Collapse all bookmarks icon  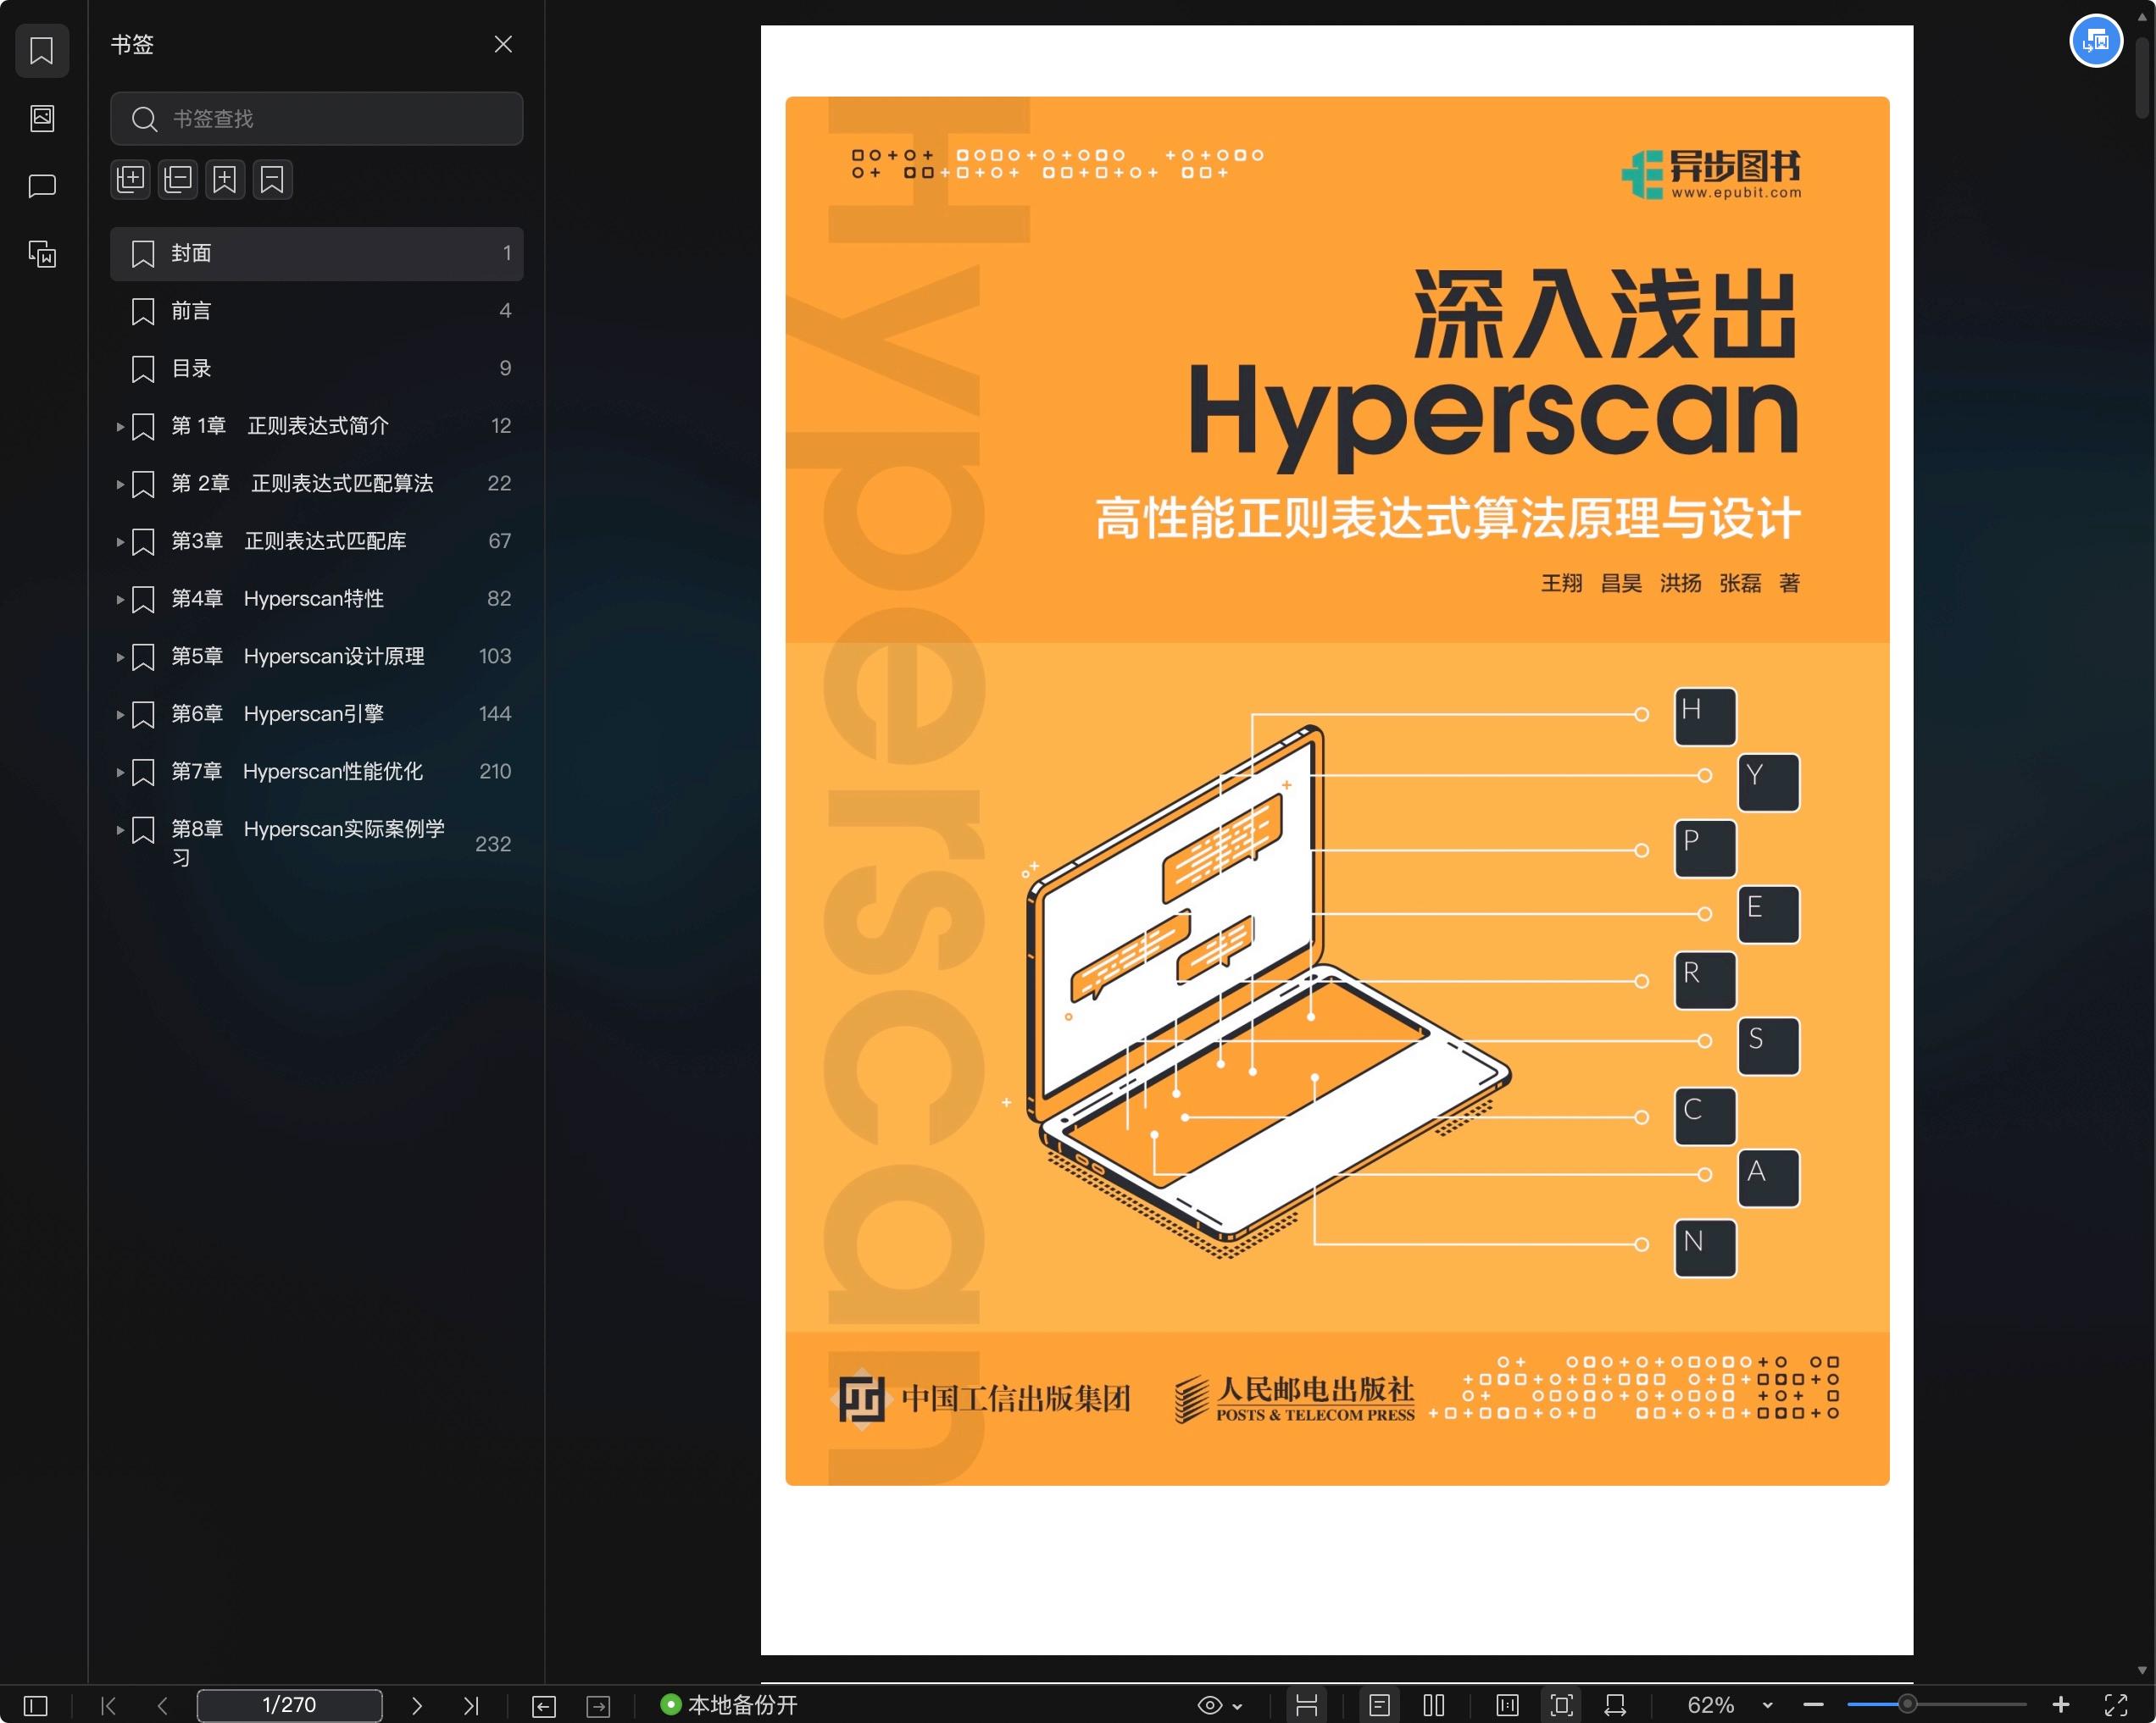click(178, 180)
